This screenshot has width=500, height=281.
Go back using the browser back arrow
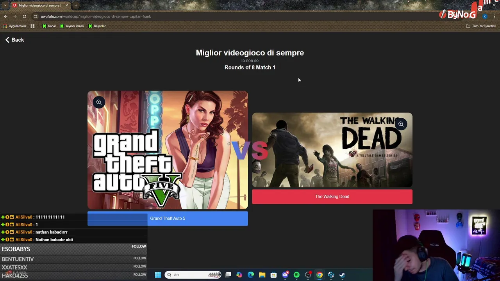pos(5,16)
